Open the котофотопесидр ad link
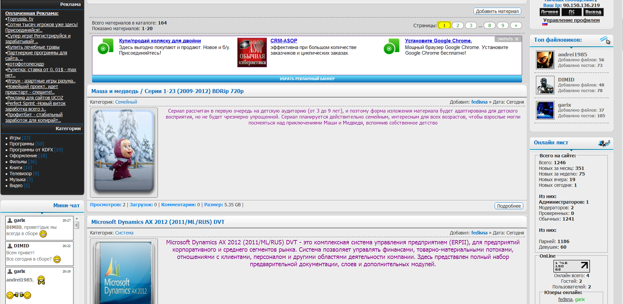Image resolution: width=623 pixels, height=304 pixels. (25, 64)
